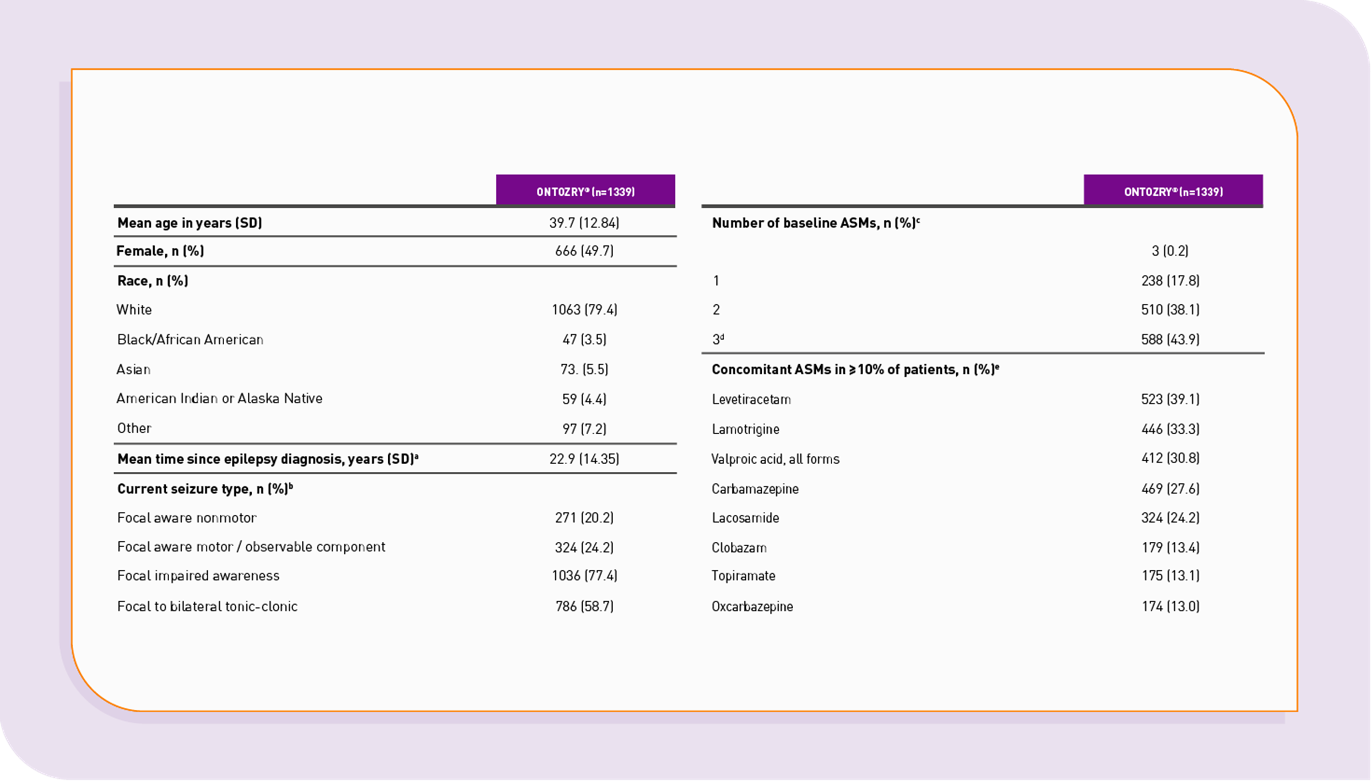
Task: Click the value 179 (13.4)
Action: [x=1170, y=547]
